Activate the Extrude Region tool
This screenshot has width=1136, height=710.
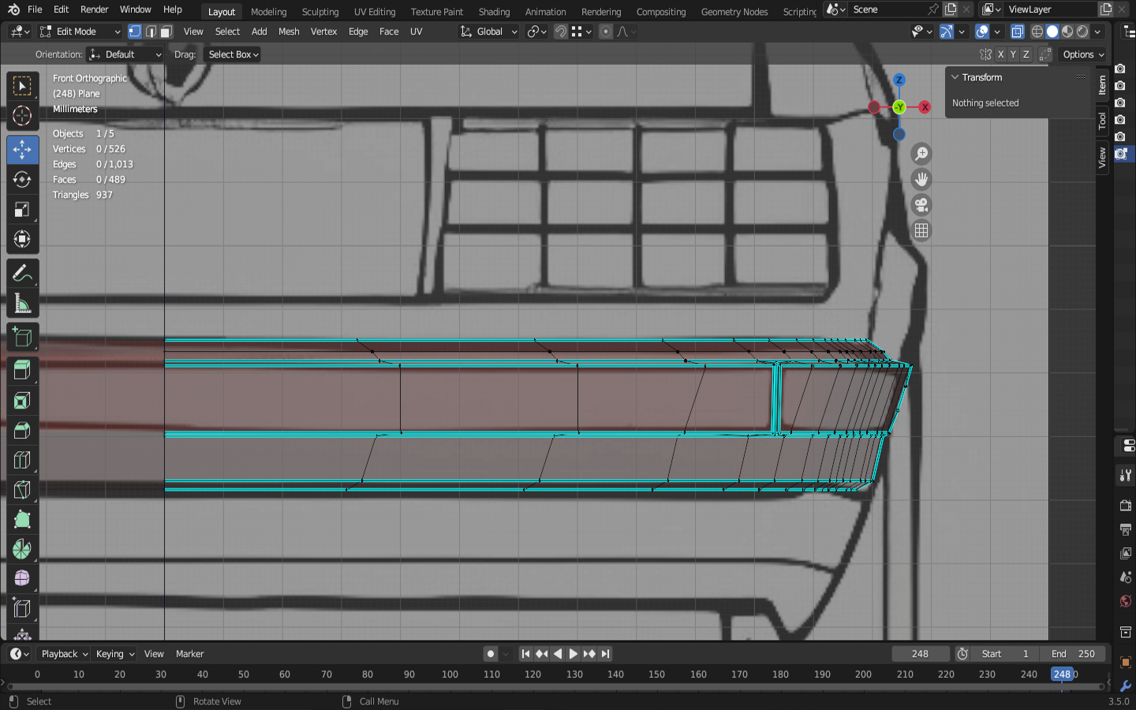(22, 368)
